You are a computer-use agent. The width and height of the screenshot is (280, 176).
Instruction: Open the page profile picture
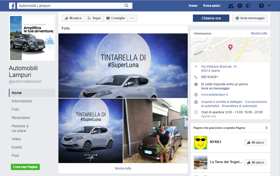tap(32, 38)
